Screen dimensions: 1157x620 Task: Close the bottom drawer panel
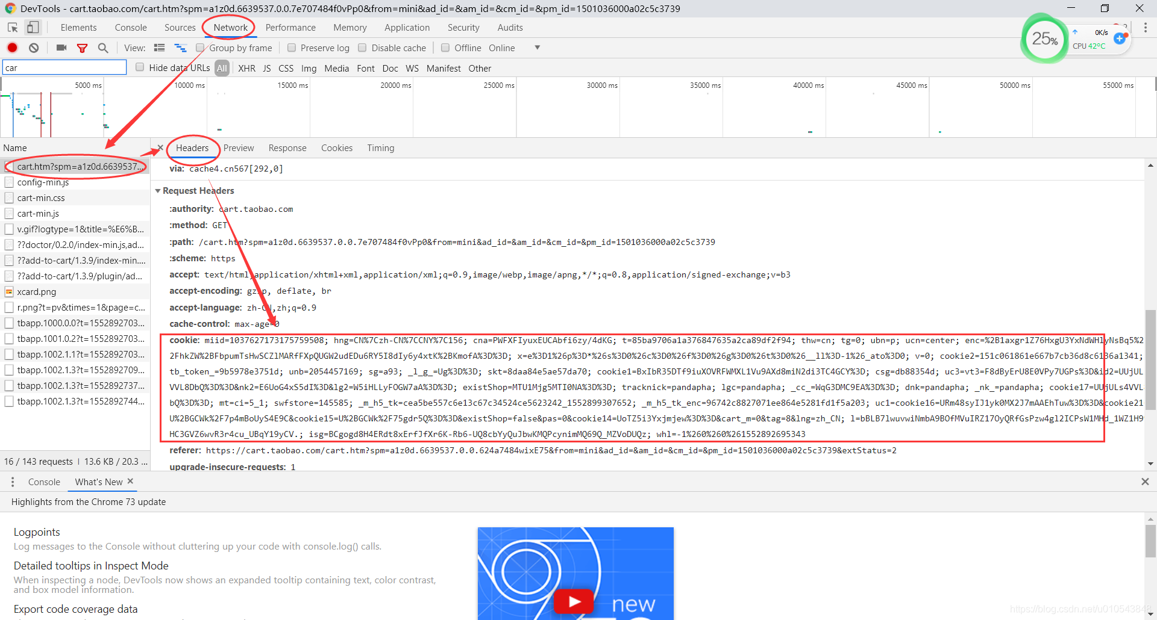click(x=1145, y=482)
